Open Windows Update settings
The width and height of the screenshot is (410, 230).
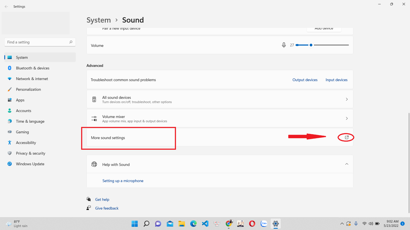pos(40,164)
